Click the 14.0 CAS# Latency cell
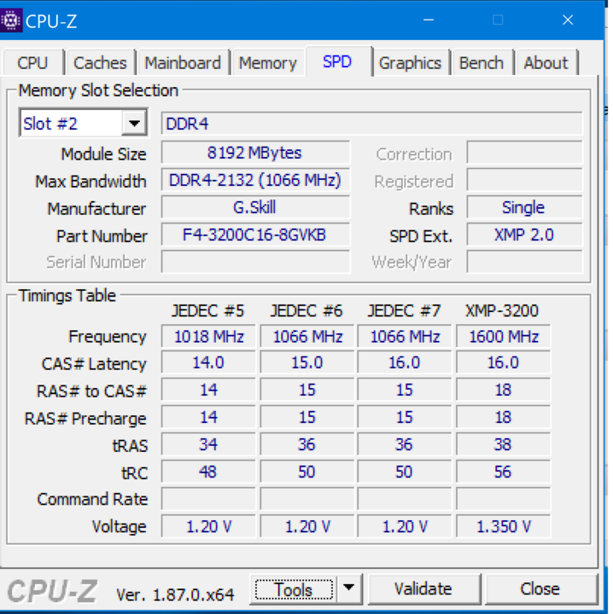 coord(208,362)
